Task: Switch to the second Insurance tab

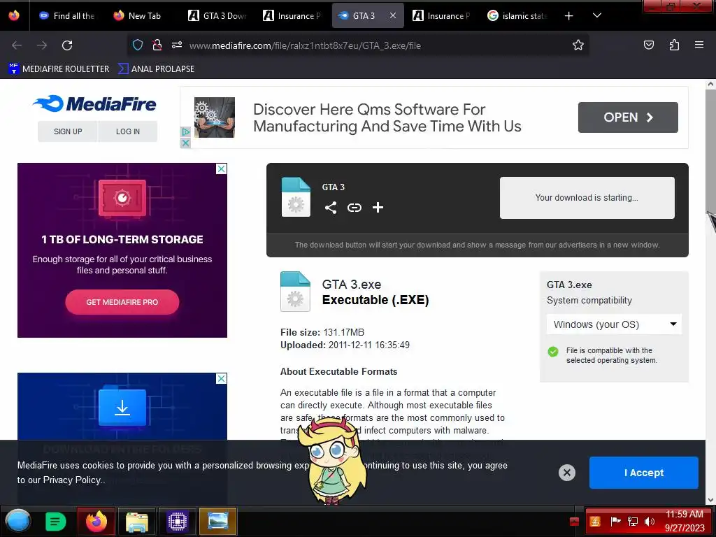Action: click(442, 15)
